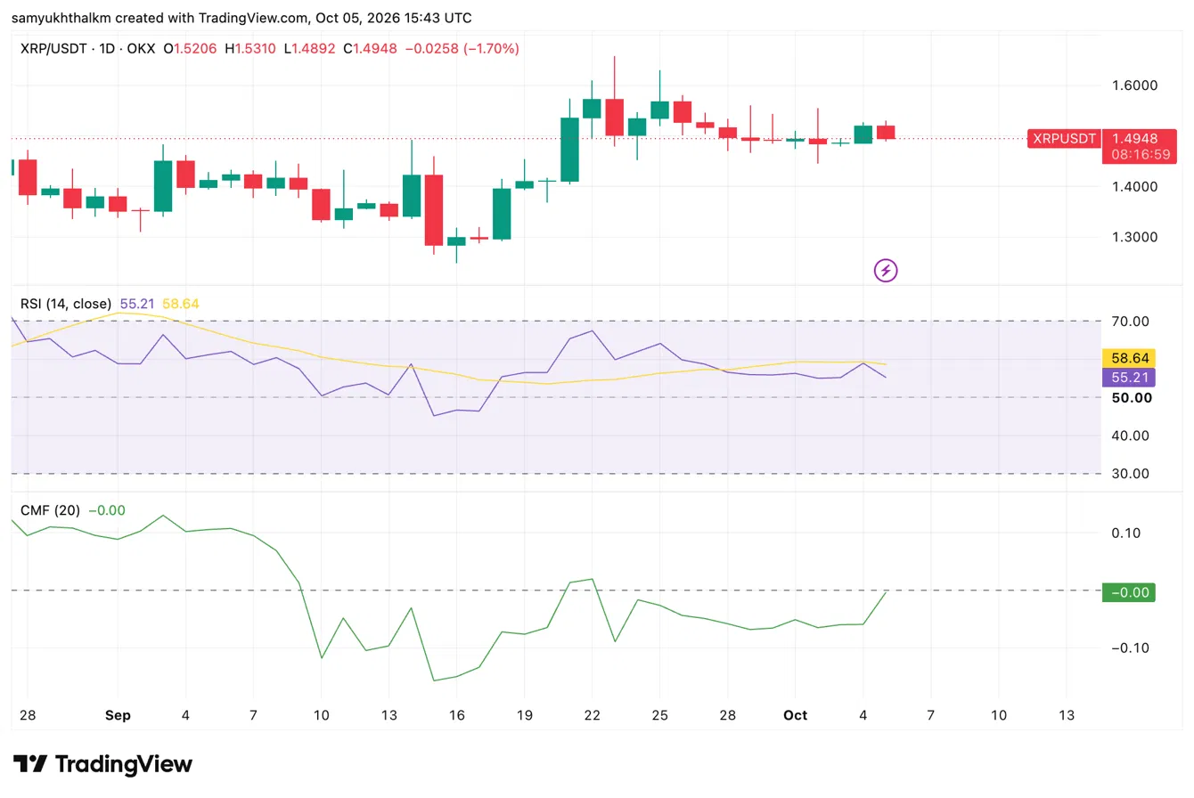Select the XRP/USDT · 1D · OKX legend title
Viewport: 1194px width, 798px height.
click(89, 49)
